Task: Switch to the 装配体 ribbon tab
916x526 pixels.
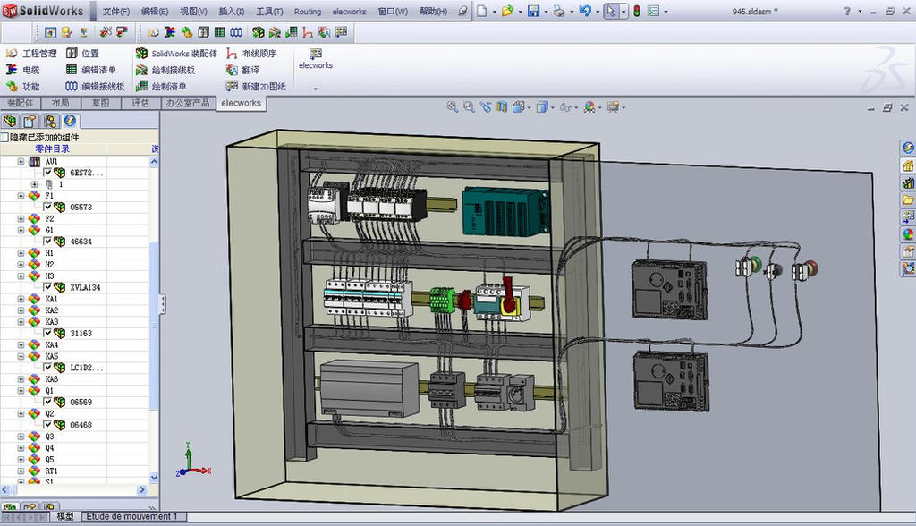Action: pyautogui.click(x=20, y=103)
